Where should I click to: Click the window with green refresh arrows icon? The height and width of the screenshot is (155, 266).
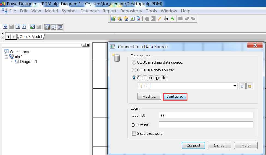(x=132, y=19)
